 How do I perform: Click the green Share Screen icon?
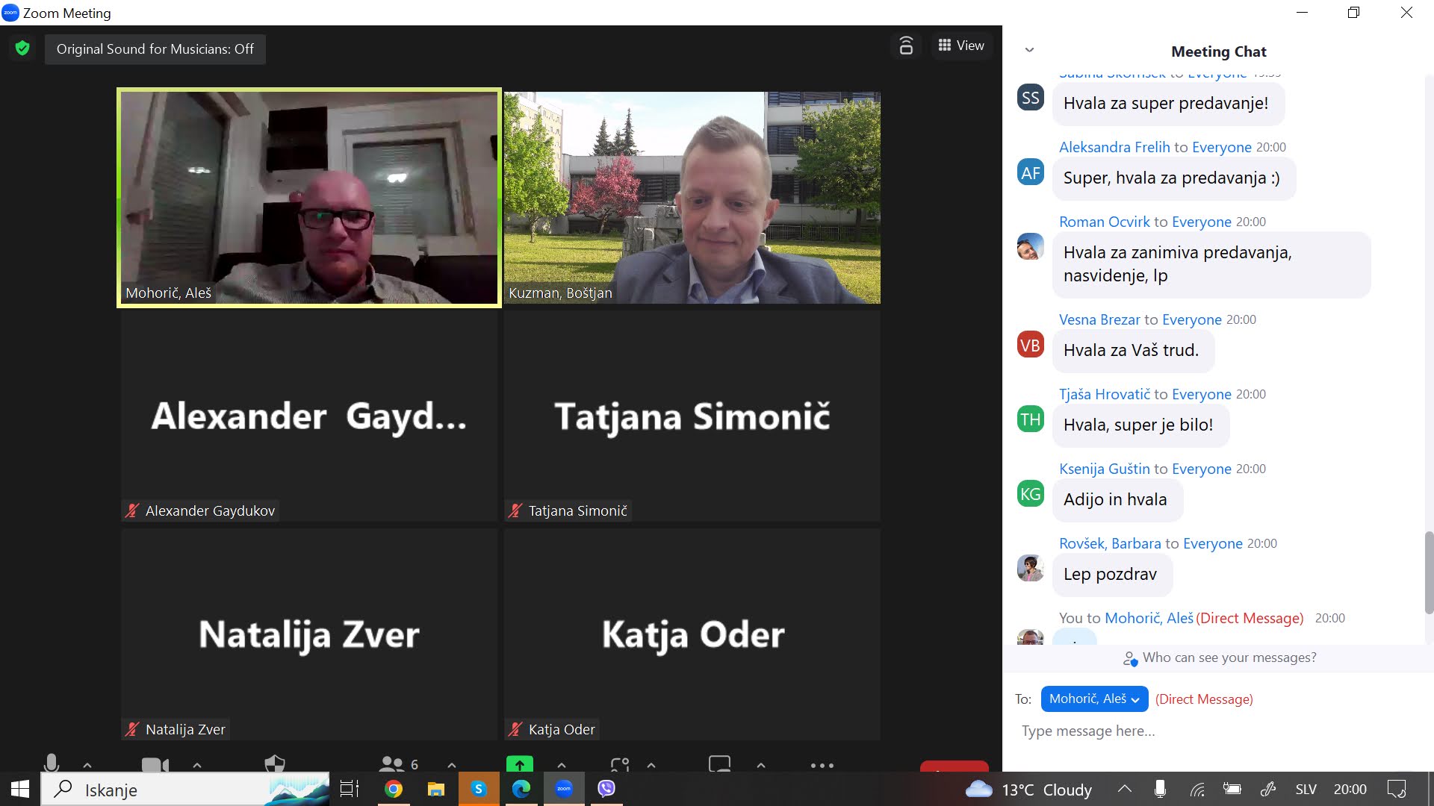point(520,764)
